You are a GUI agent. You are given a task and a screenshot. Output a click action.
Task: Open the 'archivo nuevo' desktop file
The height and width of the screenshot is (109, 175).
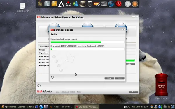pos(23,8)
